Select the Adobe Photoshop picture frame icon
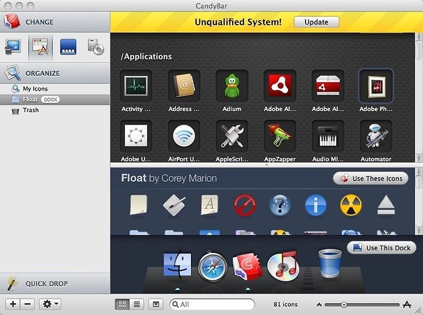 376,86
